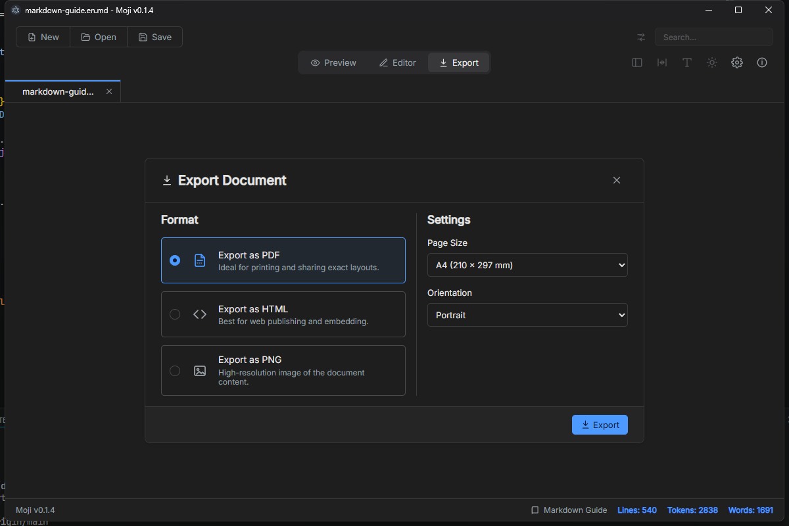Click the Moji v0.1.4 status bar label
Image resolution: width=789 pixels, height=526 pixels.
coord(36,510)
